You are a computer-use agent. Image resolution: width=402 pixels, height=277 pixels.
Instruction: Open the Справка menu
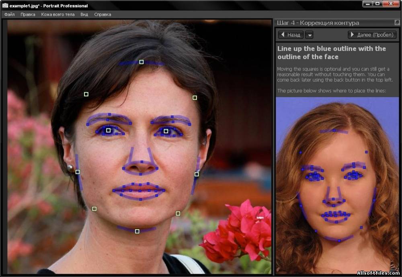pyautogui.click(x=103, y=14)
